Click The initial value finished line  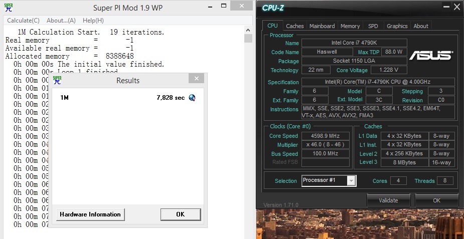pos(89,64)
